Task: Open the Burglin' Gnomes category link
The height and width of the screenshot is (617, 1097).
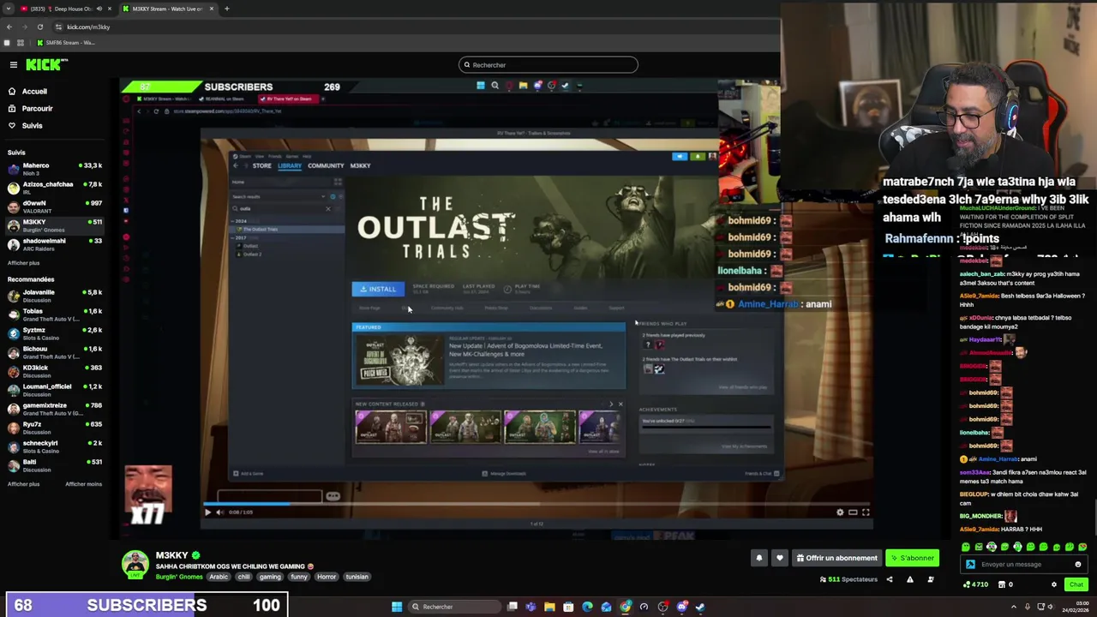Action: [x=179, y=577]
